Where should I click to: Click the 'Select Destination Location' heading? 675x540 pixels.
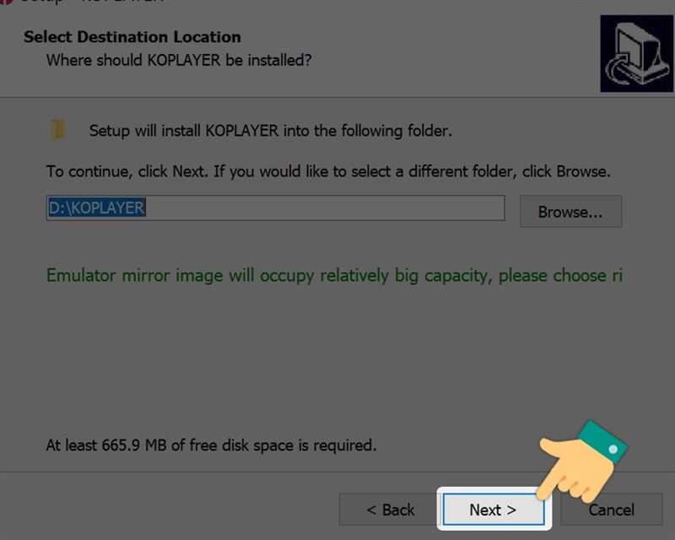pos(132,37)
